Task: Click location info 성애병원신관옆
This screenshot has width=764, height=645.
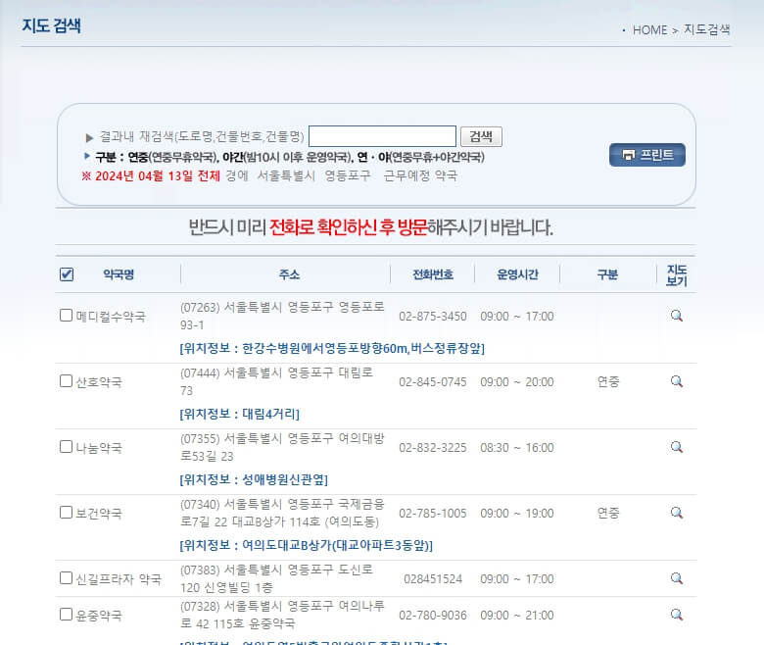Action: [254, 479]
